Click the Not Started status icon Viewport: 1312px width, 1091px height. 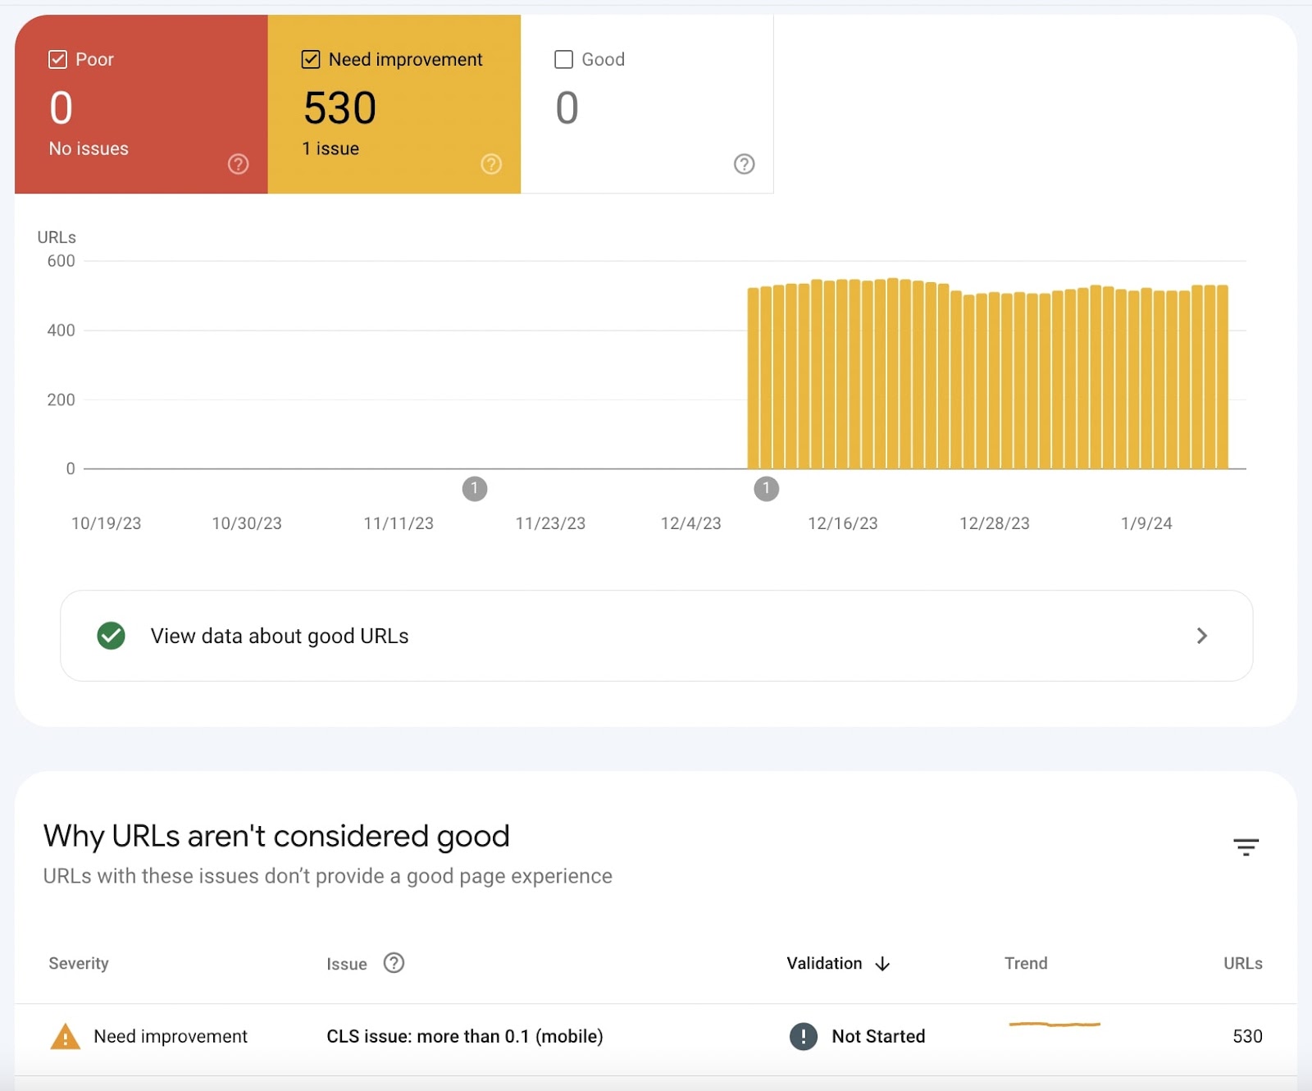(x=803, y=1036)
